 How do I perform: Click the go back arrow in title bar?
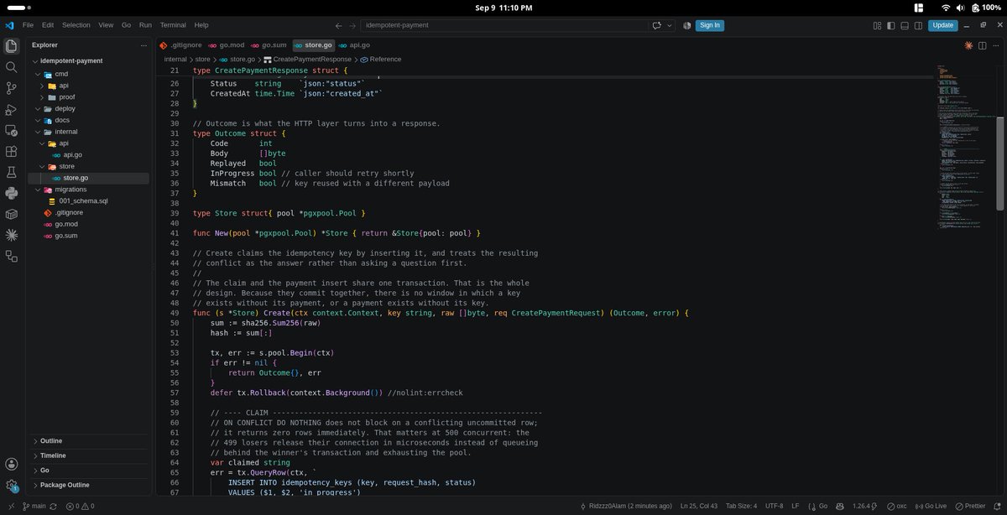point(338,25)
